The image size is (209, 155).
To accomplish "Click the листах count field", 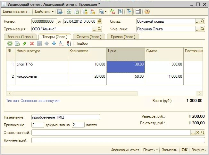I will (78, 125).
